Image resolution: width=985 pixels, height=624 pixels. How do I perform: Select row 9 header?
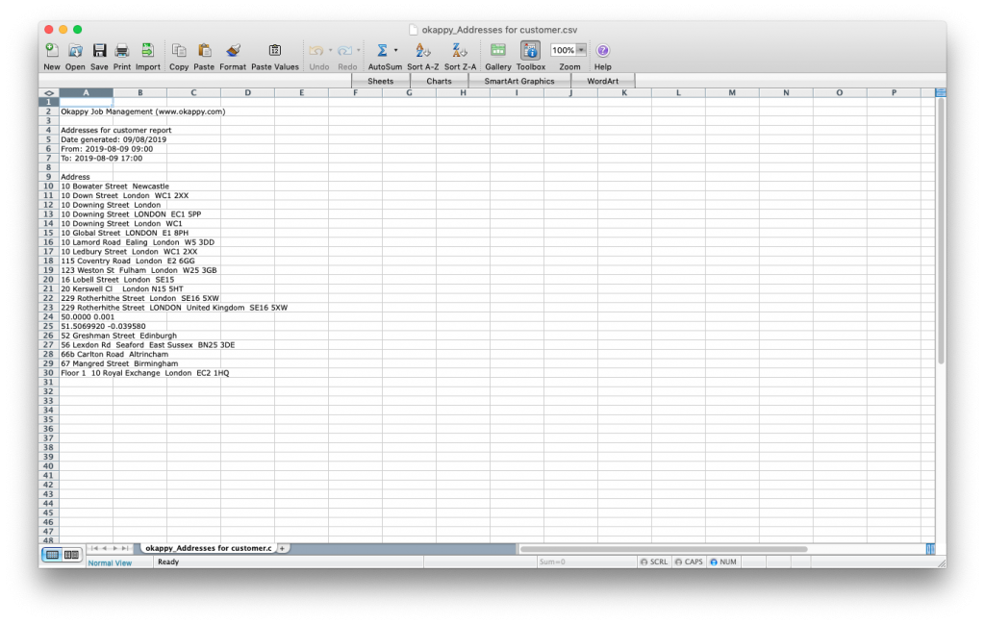click(49, 177)
